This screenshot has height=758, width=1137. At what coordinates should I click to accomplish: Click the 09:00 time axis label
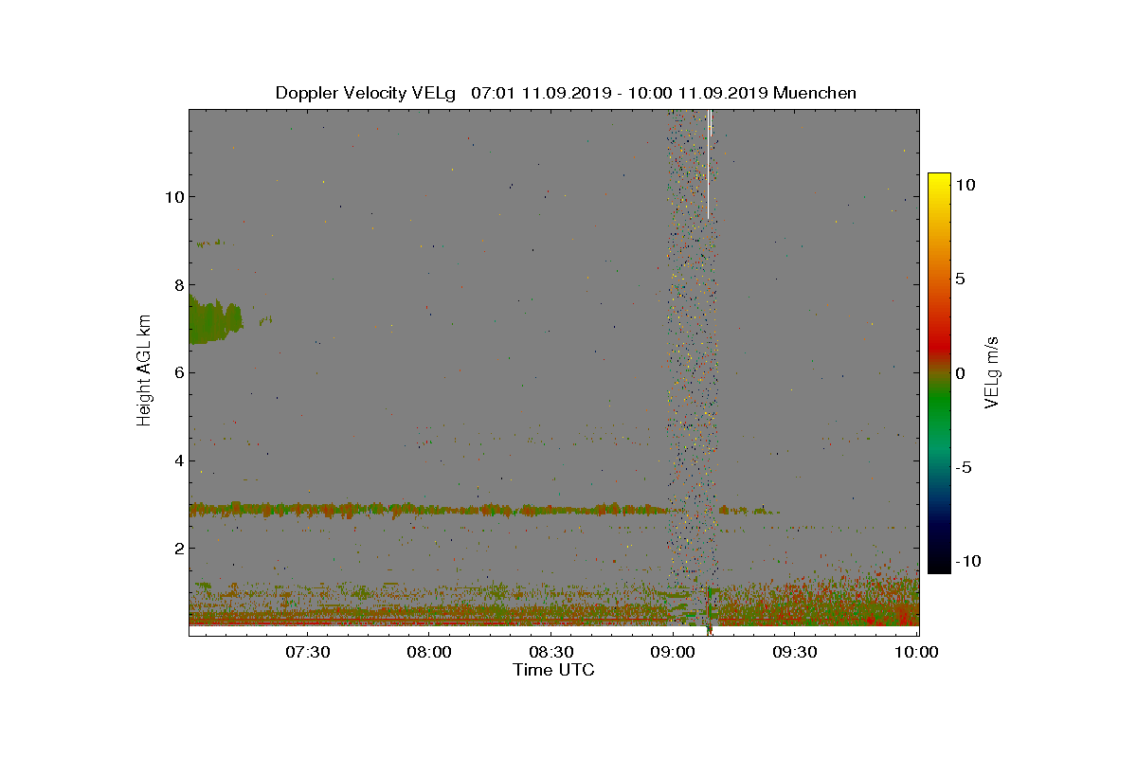(673, 652)
